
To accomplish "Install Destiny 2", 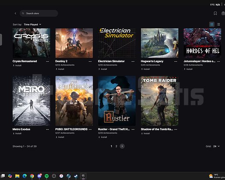I will click(x=60, y=69).
